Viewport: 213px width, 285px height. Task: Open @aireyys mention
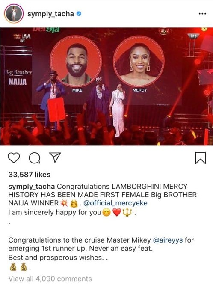pyautogui.click(x=168, y=240)
